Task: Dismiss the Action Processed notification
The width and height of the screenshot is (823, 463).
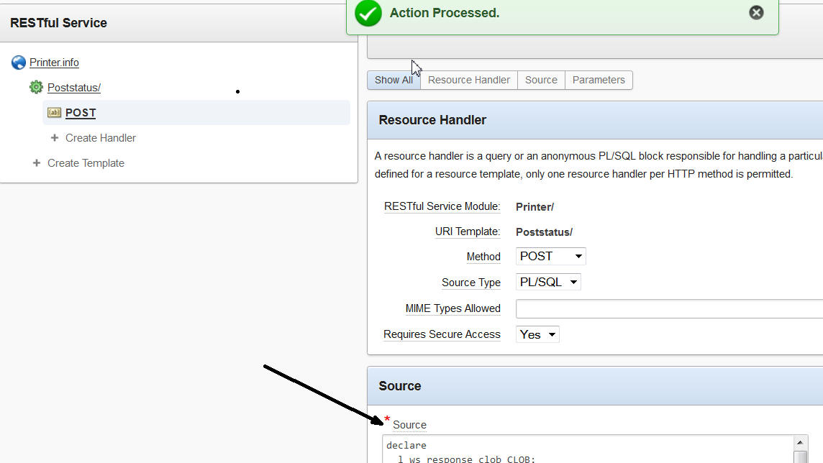Action: pos(756,12)
